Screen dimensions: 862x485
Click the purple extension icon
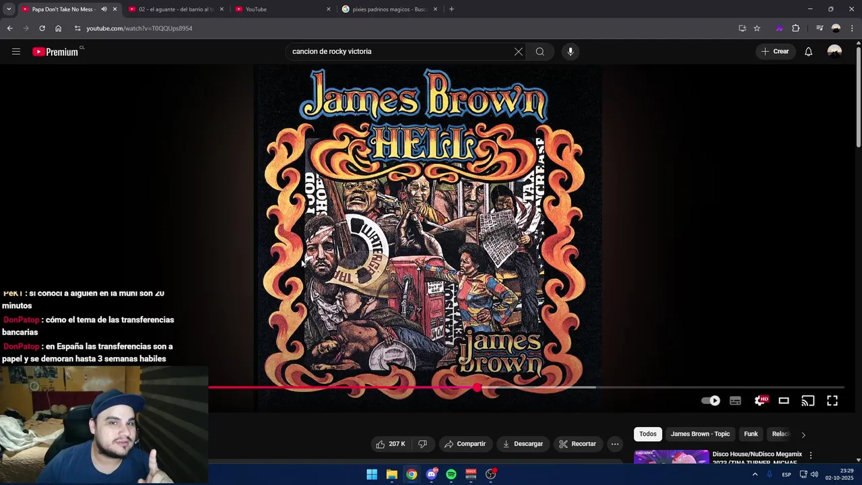click(779, 28)
